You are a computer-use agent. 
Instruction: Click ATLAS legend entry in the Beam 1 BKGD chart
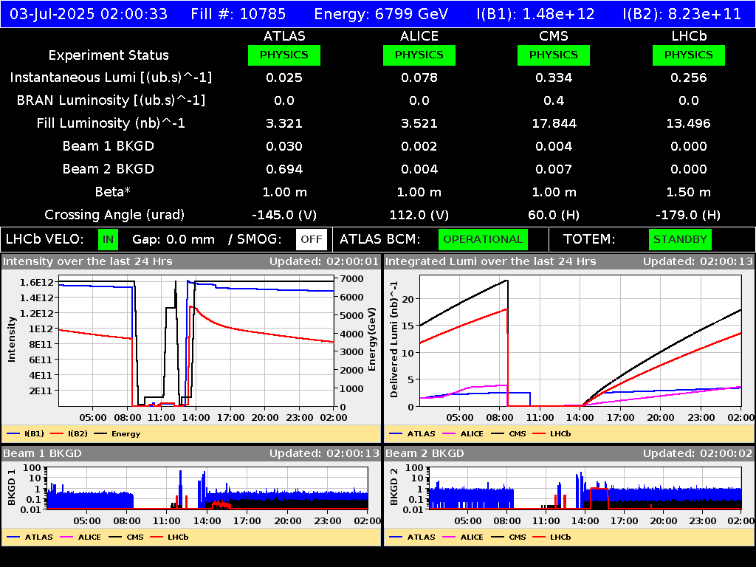tap(30, 537)
